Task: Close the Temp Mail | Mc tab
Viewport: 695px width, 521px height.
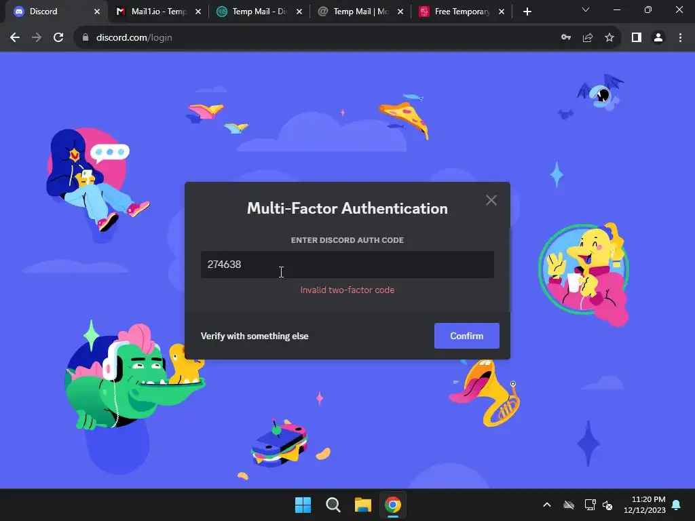Action: tap(400, 12)
